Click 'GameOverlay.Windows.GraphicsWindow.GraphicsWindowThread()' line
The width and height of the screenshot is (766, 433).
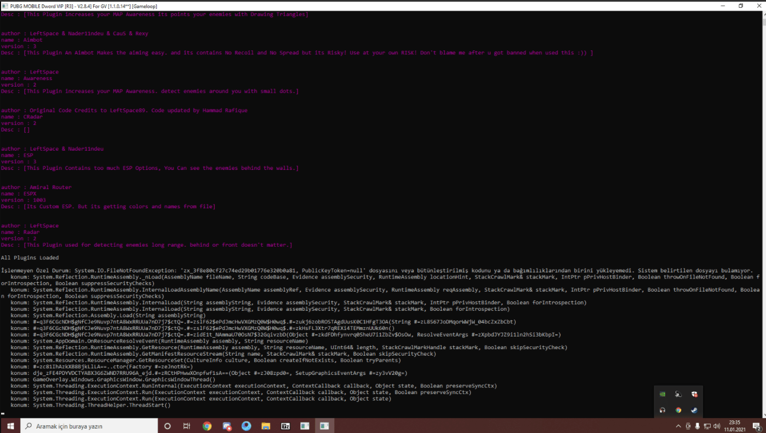113,379
